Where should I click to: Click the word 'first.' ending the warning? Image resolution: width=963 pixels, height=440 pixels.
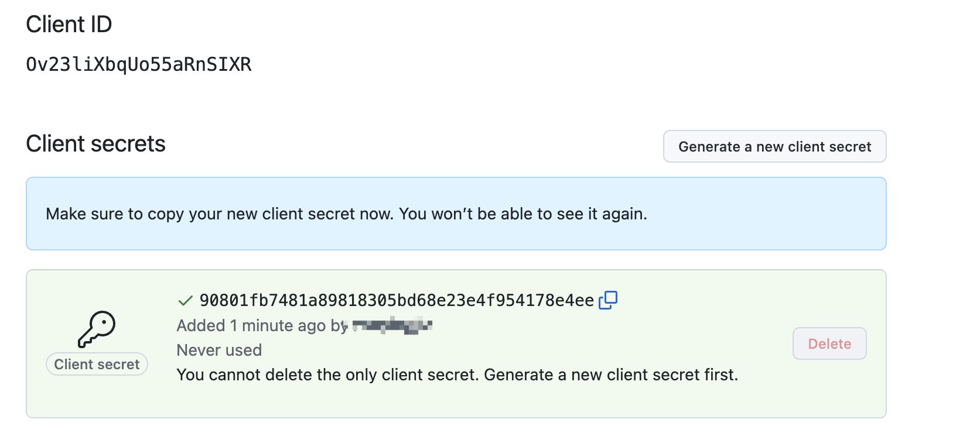click(720, 374)
